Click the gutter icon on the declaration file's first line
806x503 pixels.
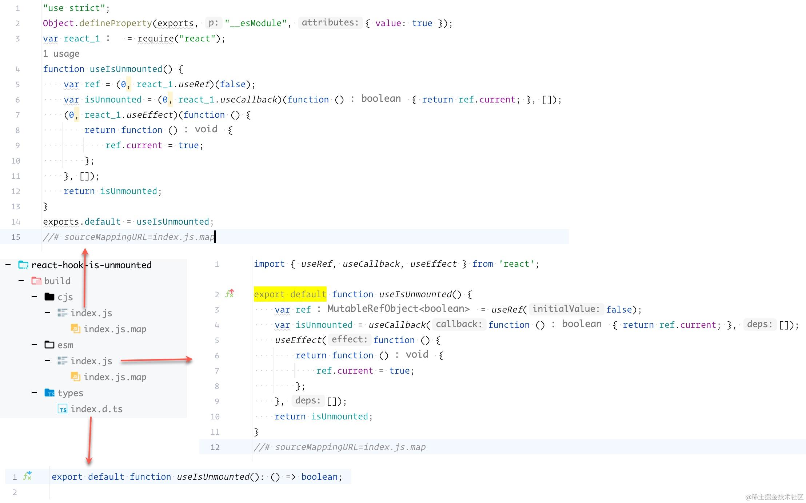[x=27, y=476]
